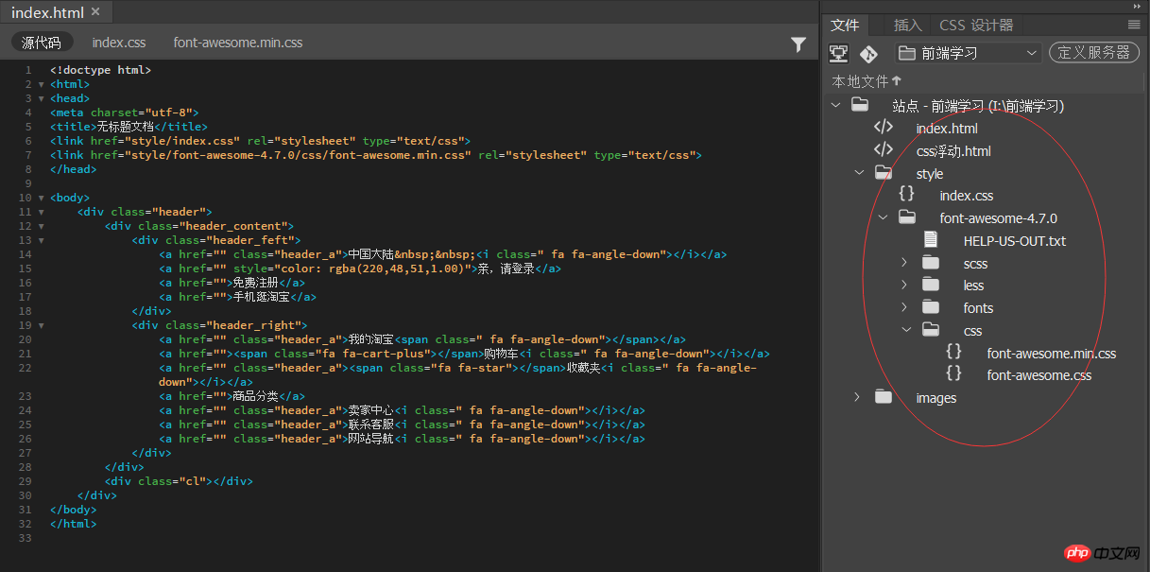This screenshot has width=1150, height=572.
Task: Click the 手机逛淘宝 text on line 17
Action: pyautogui.click(x=262, y=297)
